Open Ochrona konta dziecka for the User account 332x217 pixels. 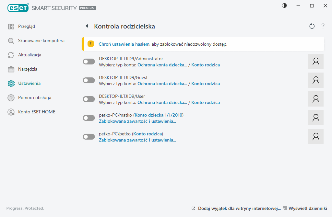[x=162, y=102]
